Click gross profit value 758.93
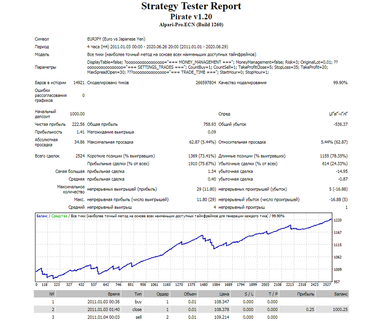 click(x=210, y=124)
